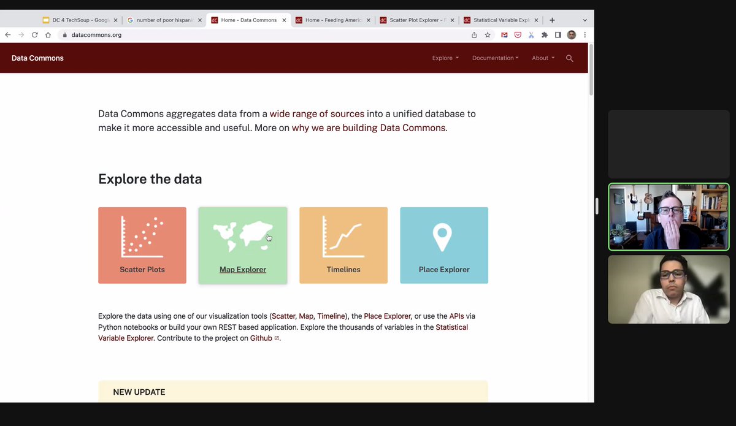Image resolution: width=736 pixels, height=426 pixels.
Task: Close the Scatter Plot Explorer tab
Action: point(452,20)
